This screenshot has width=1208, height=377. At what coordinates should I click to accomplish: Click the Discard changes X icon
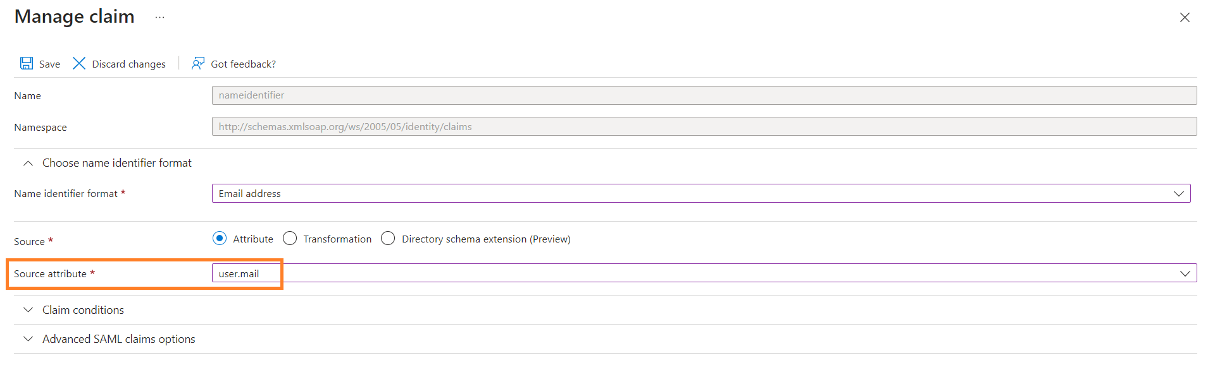(x=79, y=63)
